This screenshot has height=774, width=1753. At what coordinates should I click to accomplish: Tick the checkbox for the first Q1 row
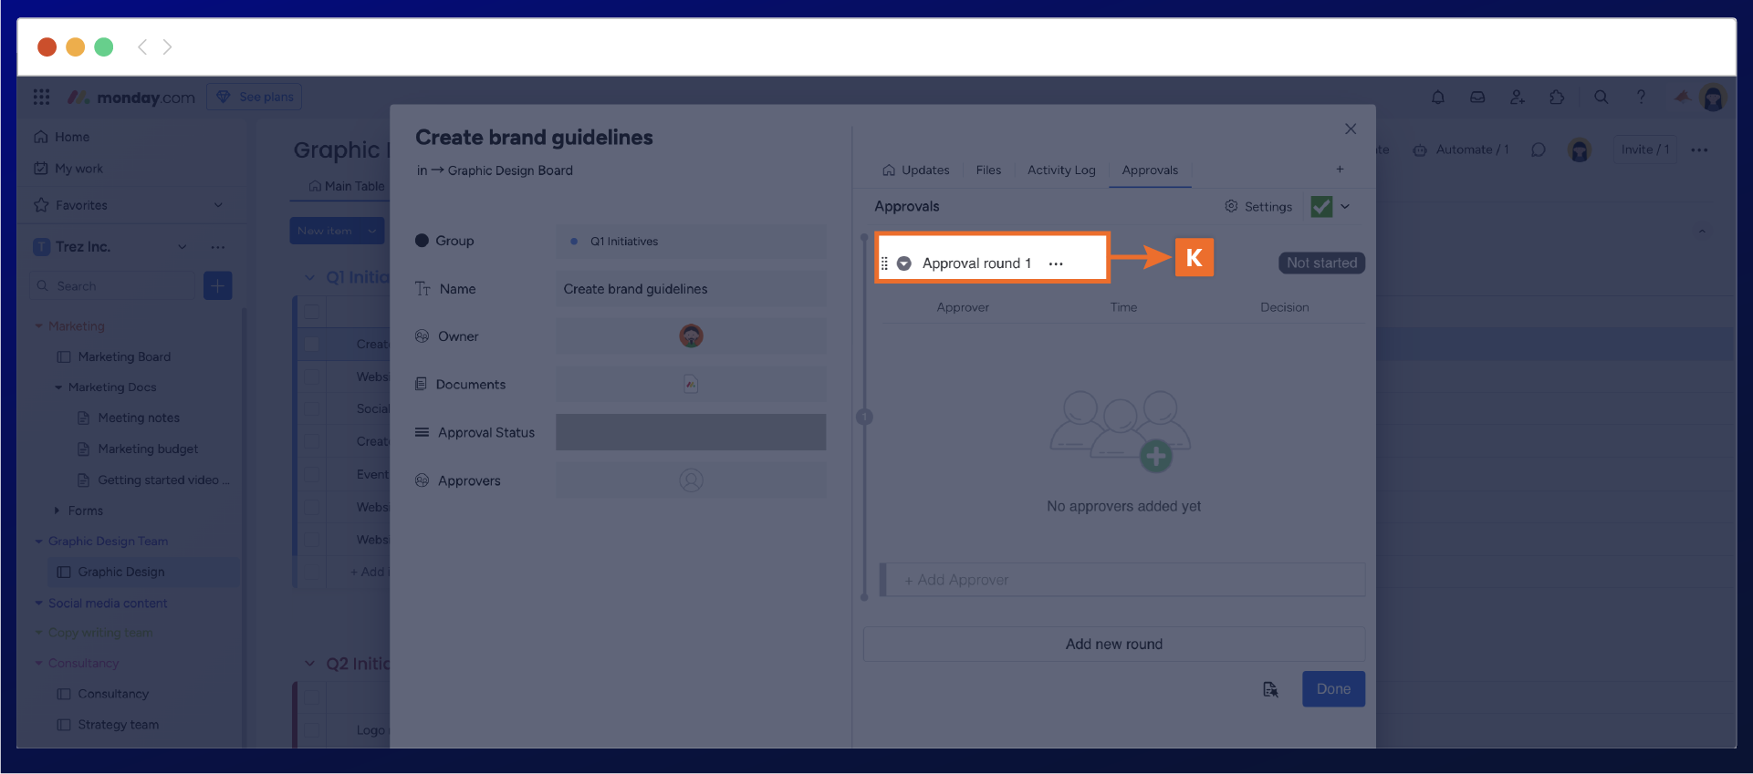click(x=312, y=344)
